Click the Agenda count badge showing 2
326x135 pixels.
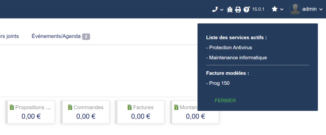86,37
